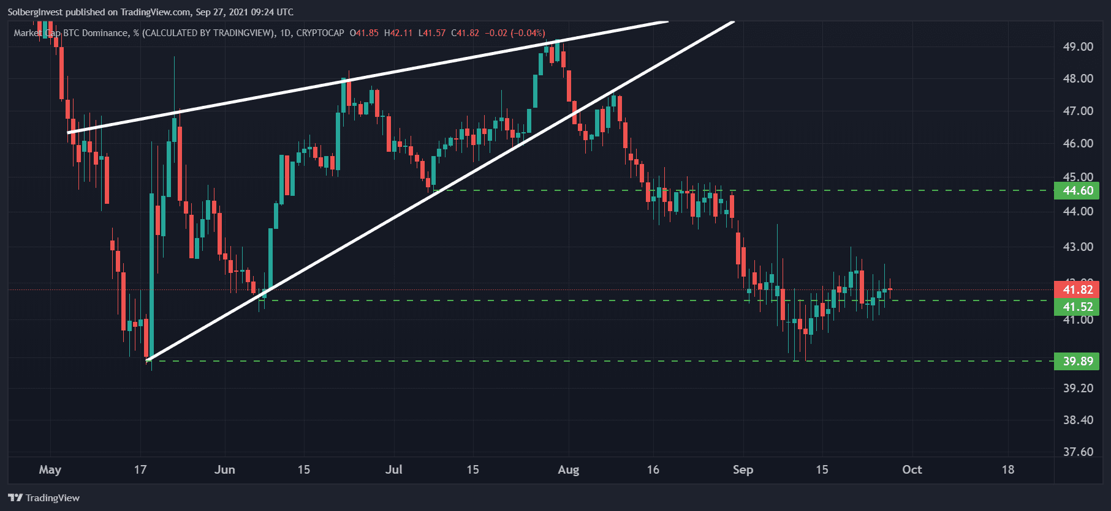The width and height of the screenshot is (1111, 511).
Task: Click the CRYPTOCAP exchange label in the header
Action: (x=320, y=33)
